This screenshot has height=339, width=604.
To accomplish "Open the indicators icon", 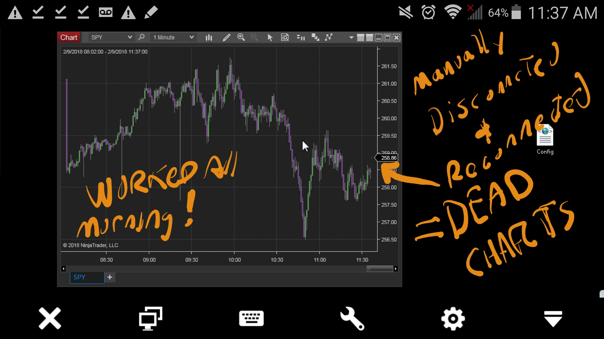I will click(315, 38).
